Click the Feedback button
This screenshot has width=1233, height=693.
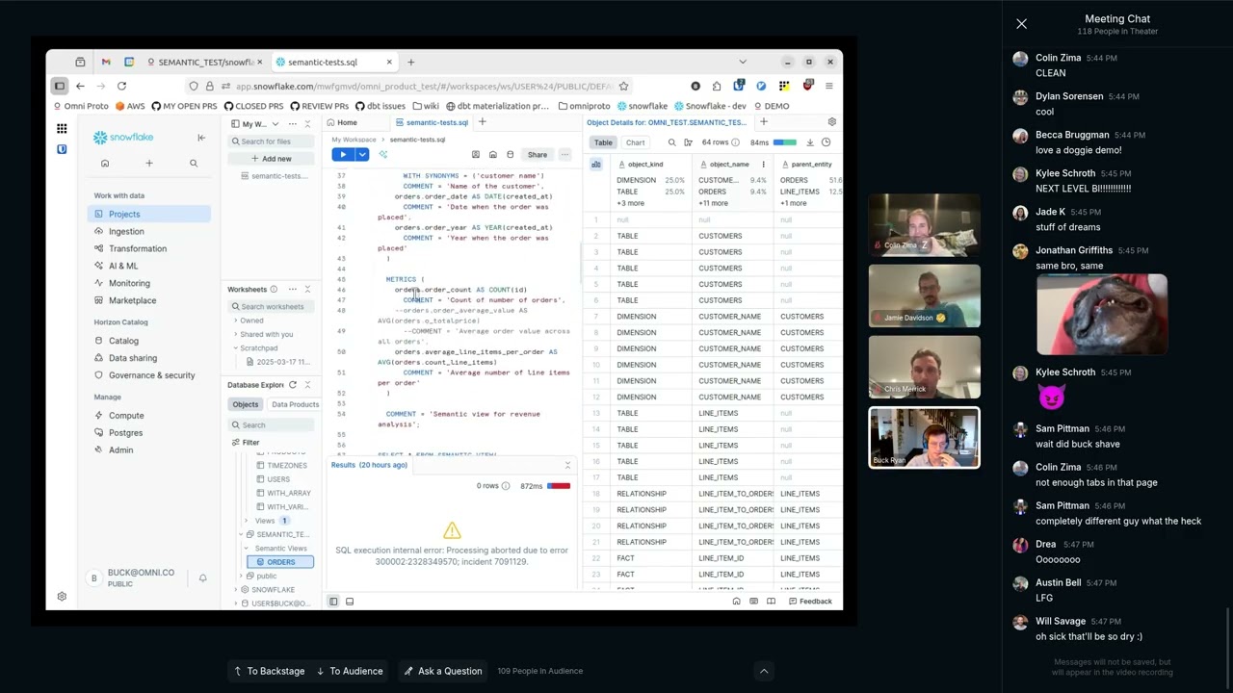point(809,602)
